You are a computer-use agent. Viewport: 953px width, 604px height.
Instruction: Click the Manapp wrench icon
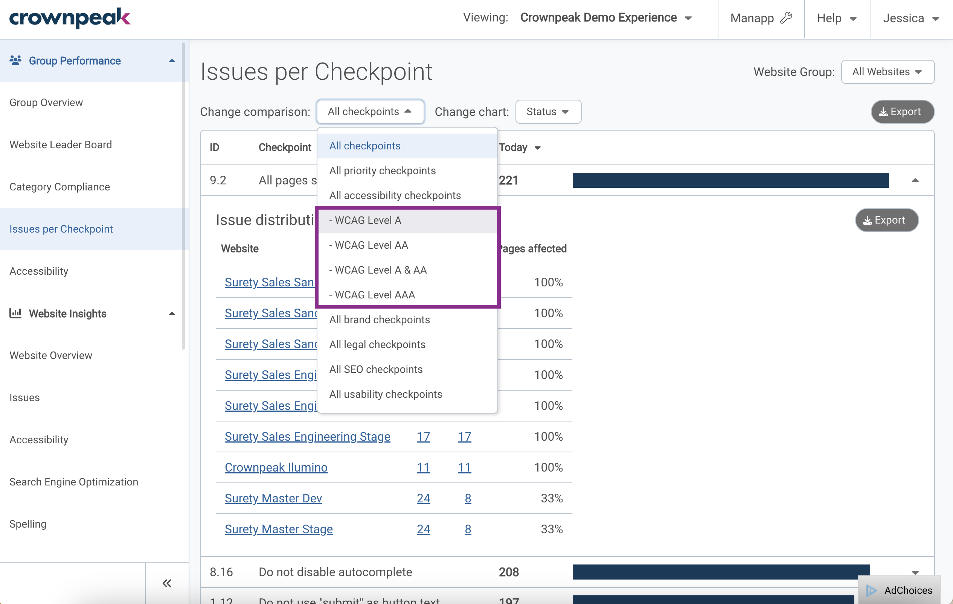(786, 18)
